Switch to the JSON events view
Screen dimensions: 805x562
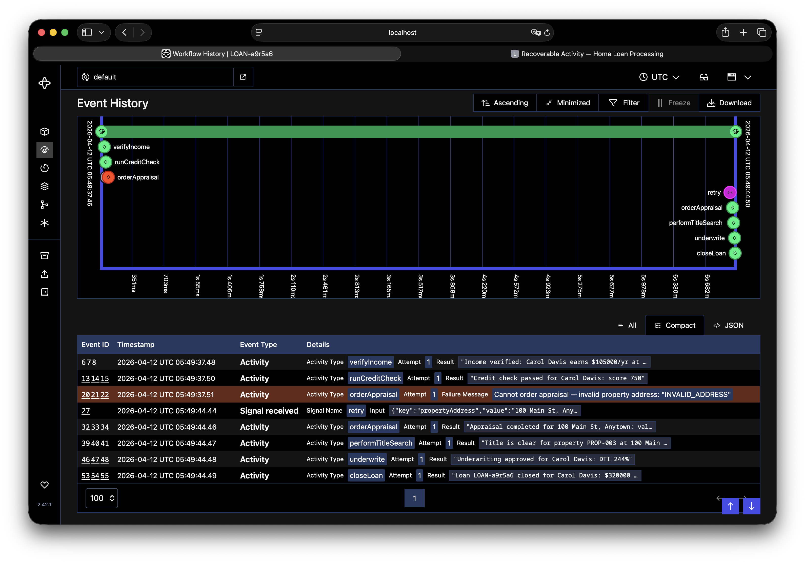tap(728, 325)
